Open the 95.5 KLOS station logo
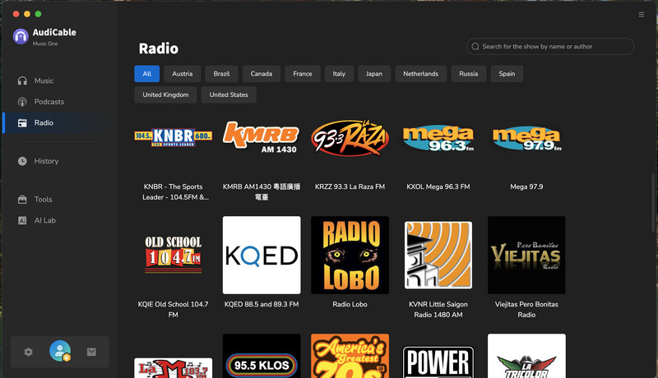Image resolution: width=658 pixels, height=378 pixels. click(x=262, y=356)
